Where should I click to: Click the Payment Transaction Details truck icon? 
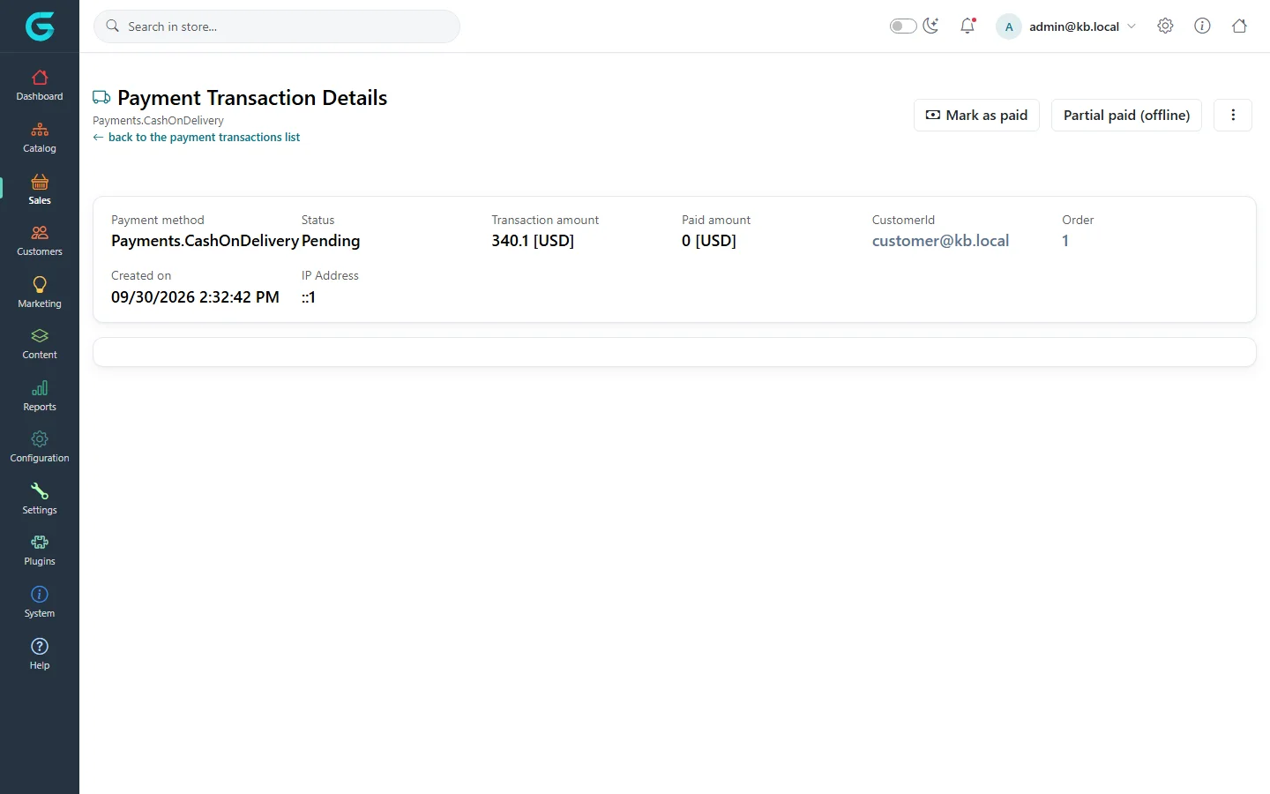tap(101, 98)
